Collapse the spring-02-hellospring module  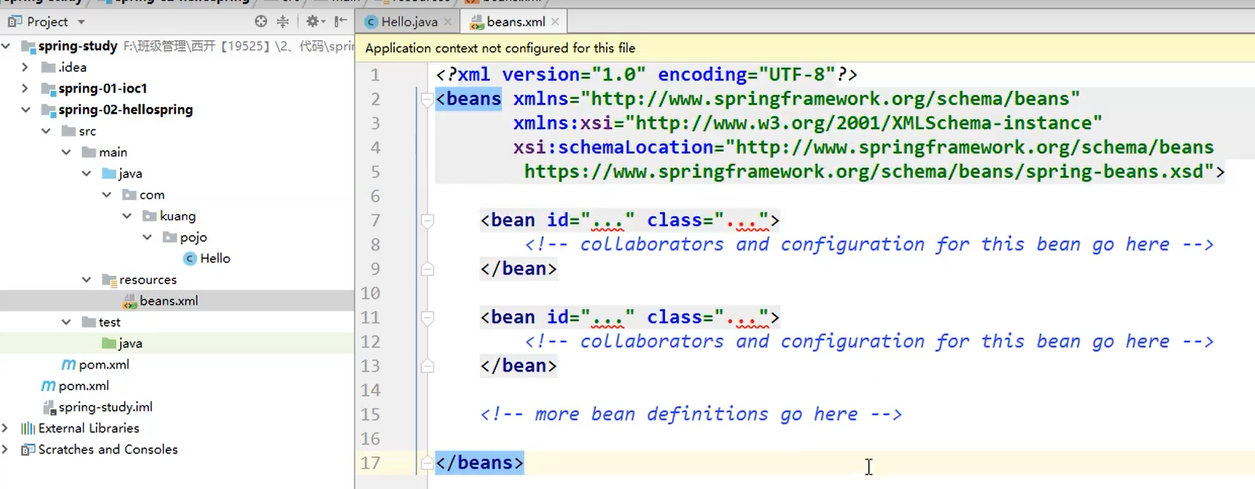coord(26,110)
